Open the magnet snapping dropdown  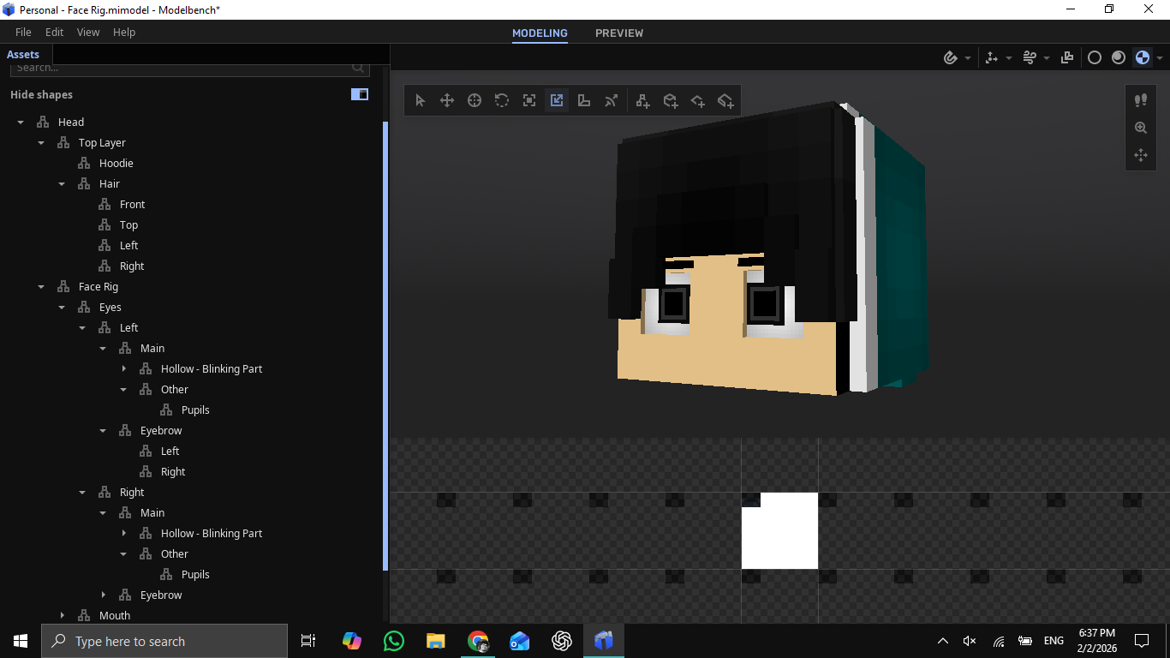coord(969,57)
